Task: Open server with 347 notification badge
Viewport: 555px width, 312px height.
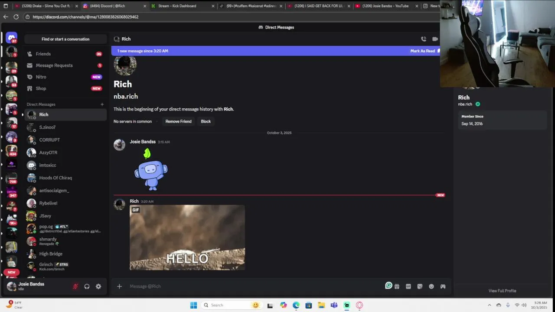Action: [x=12, y=192]
